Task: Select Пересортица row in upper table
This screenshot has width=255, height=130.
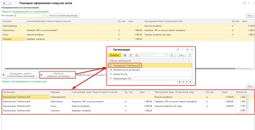Action: (x=128, y=30)
